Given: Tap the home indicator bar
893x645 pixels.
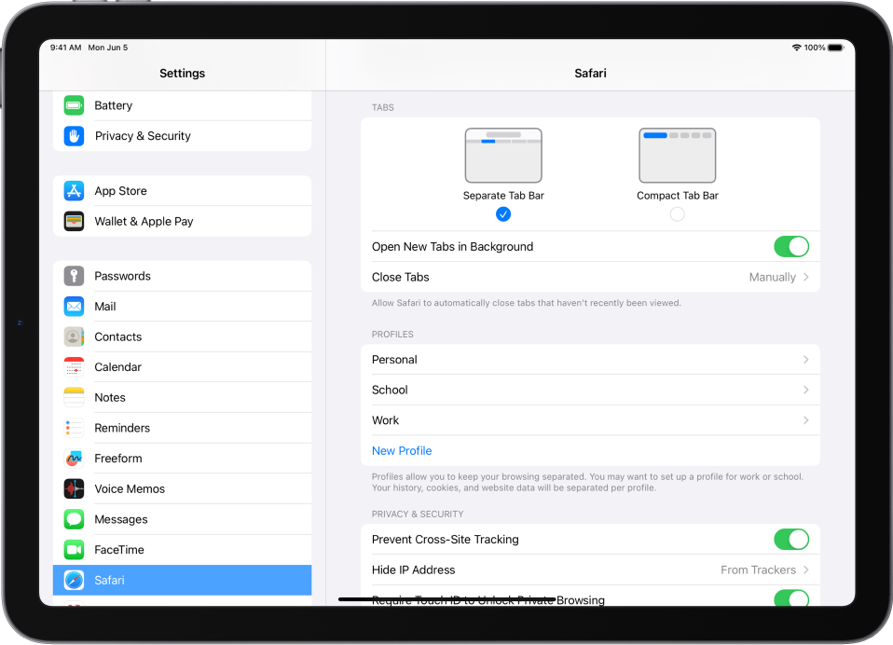Looking at the screenshot, I should [x=447, y=599].
